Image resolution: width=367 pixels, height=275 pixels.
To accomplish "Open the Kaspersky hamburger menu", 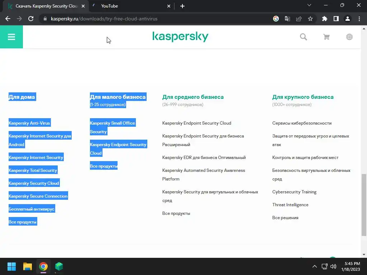I will click(11, 37).
